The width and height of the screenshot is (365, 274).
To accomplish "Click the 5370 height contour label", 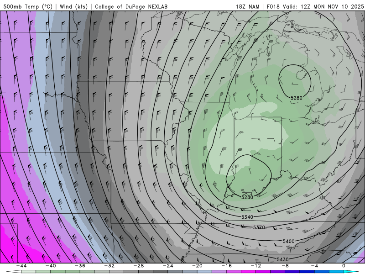I will (259, 227).
